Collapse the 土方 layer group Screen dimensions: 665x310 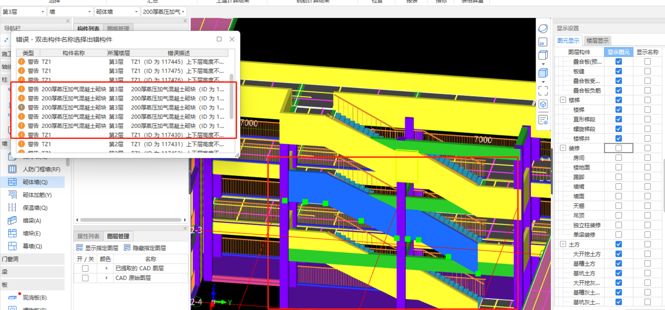563,244
